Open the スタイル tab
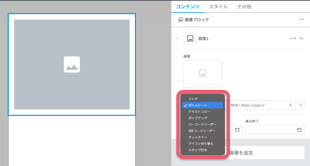The image size is (310, 166). (218, 6)
